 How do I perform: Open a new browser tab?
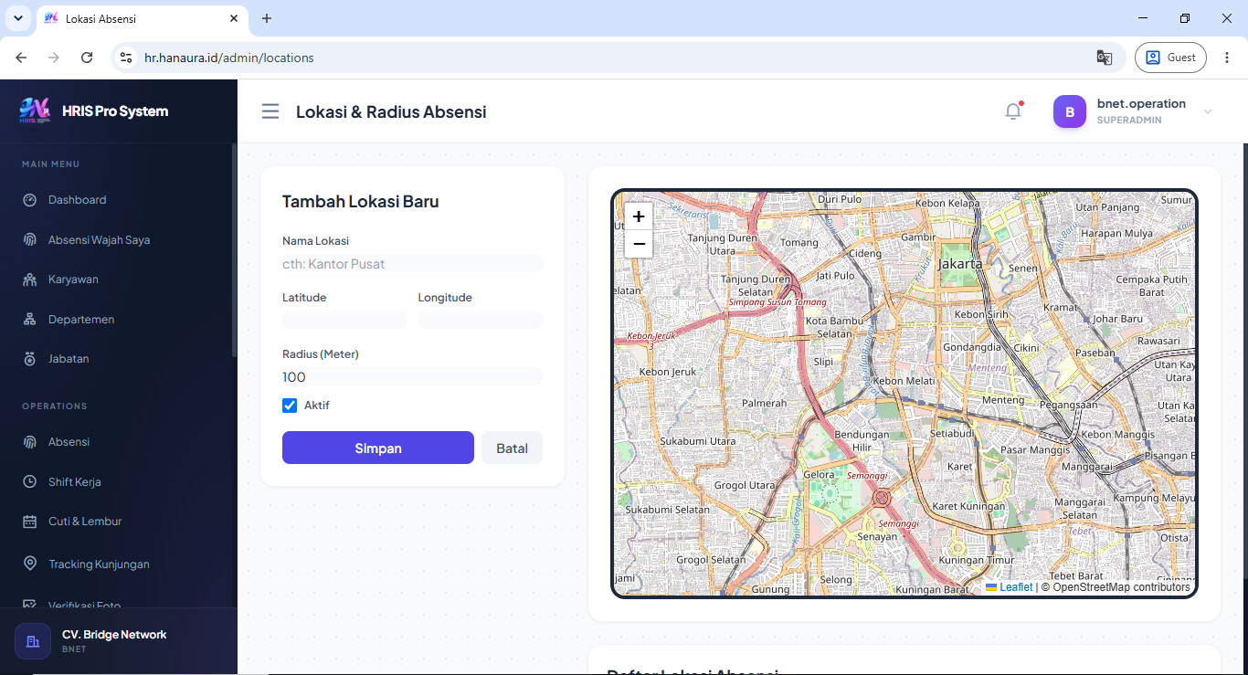267,18
